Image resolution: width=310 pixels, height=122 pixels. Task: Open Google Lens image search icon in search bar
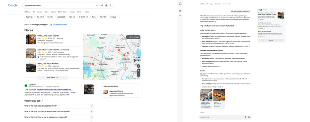click(106, 5)
